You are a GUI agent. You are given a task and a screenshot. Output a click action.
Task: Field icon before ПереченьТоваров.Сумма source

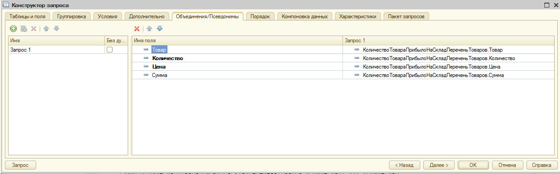[357, 75]
